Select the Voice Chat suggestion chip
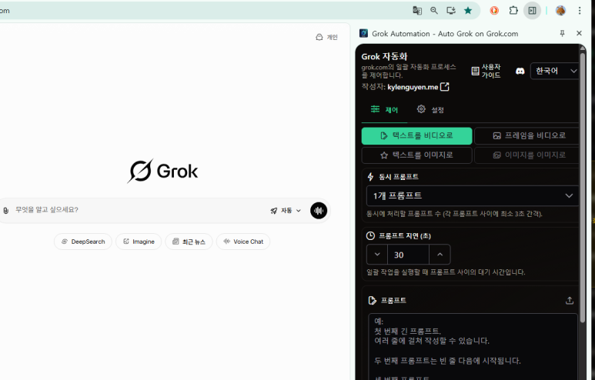The height and width of the screenshot is (380, 595). [243, 242]
